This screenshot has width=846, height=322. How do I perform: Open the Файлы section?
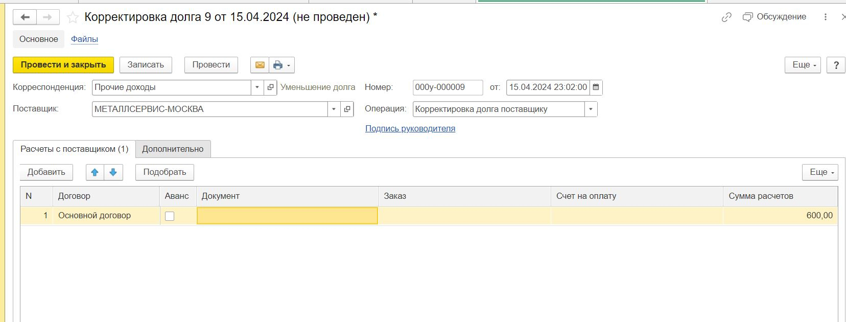pos(84,39)
